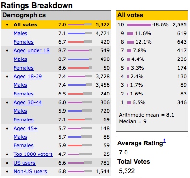The width and height of the screenshot is (190, 178).
Task: Open Males link in Aged 45+ group
Action: point(21,137)
